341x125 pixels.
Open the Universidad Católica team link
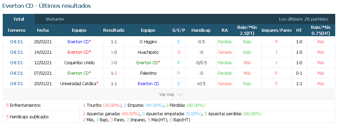click(x=79, y=83)
